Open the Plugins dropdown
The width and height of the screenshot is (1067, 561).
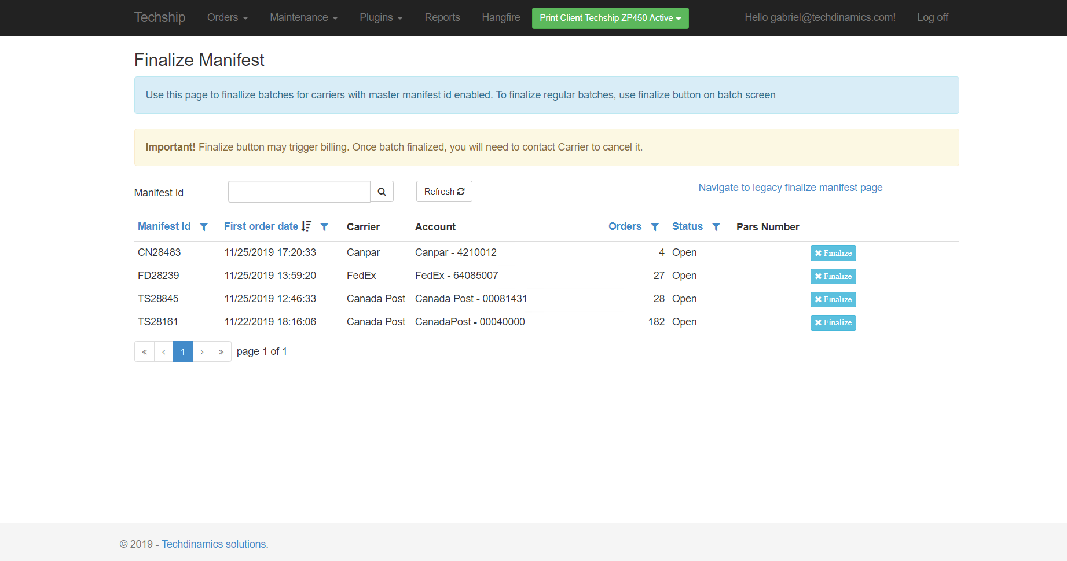pos(380,17)
